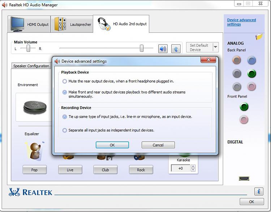Viewport: 271px width, 212px height.
Task: Click the Lautsprecher speakers icon
Action: point(60,24)
